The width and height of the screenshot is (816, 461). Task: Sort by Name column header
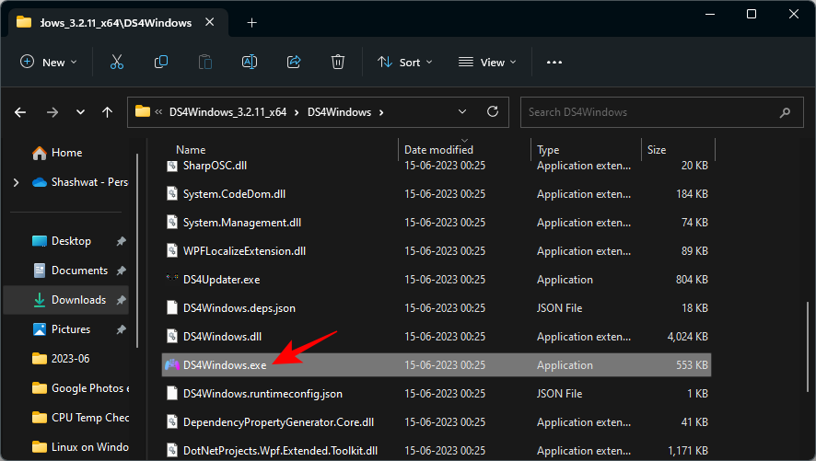[191, 150]
